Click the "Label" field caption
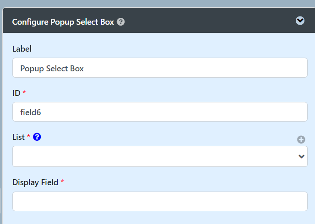This screenshot has height=224, width=315. coord(22,49)
